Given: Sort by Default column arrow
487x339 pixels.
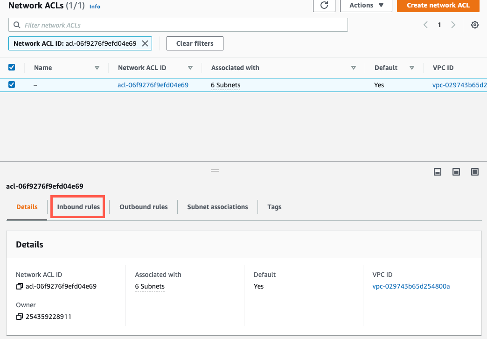Looking at the screenshot, I should [412, 68].
